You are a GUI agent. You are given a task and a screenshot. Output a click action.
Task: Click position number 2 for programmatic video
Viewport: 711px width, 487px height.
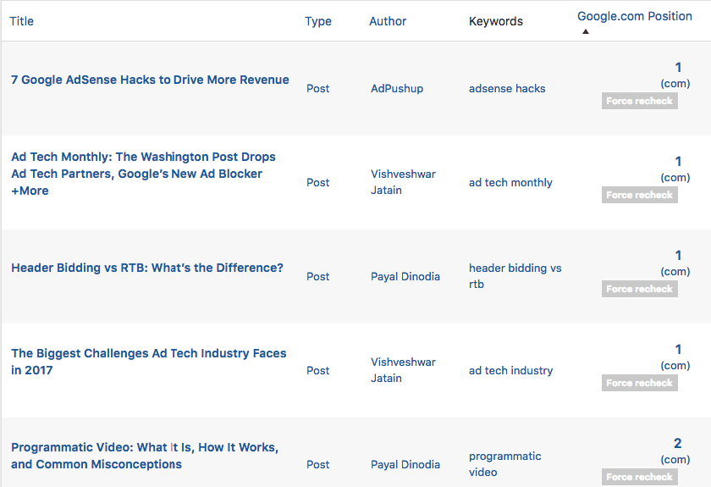677,443
